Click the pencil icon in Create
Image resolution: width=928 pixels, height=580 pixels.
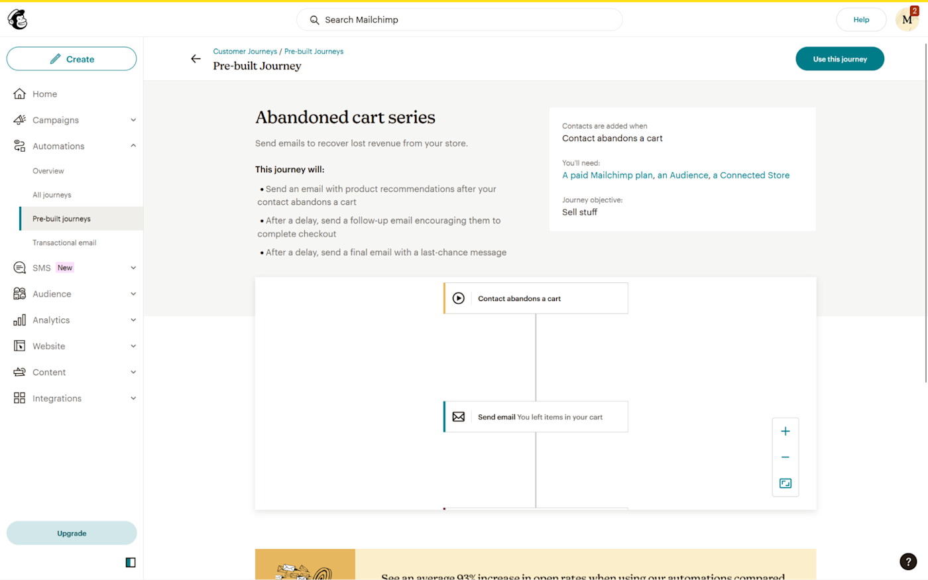[x=55, y=59]
